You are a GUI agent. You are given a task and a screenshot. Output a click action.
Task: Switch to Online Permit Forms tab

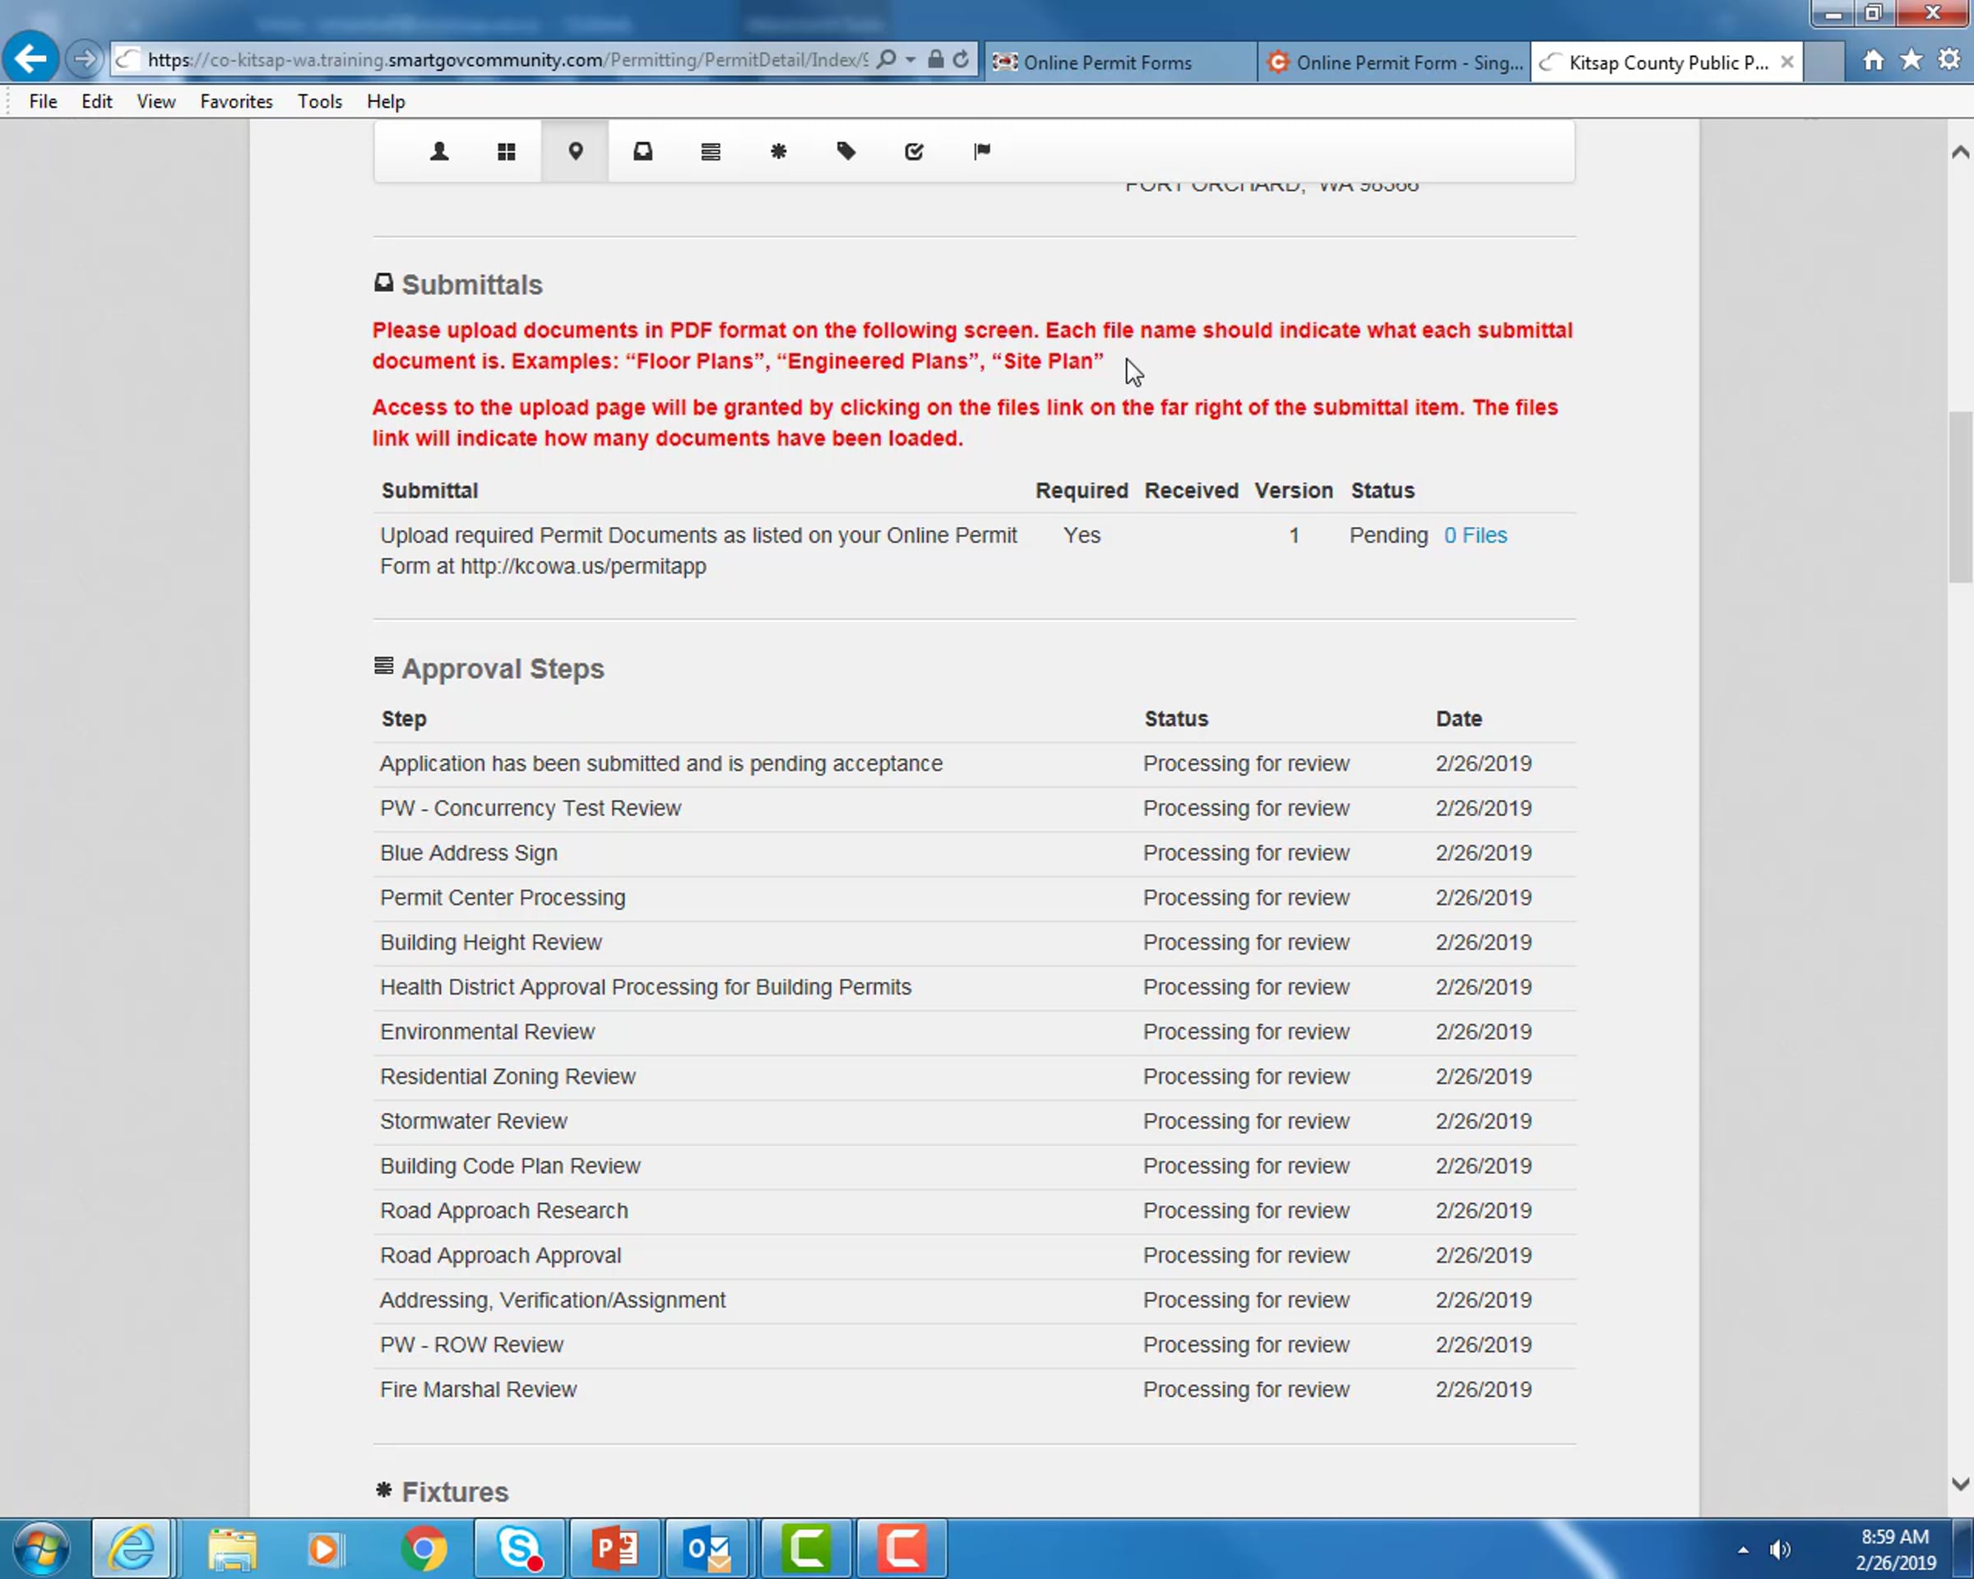pos(1108,63)
